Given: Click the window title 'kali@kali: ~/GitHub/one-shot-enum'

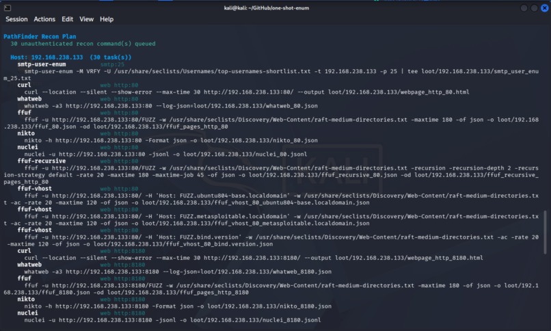Looking at the screenshot, I should tap(267, 8).
